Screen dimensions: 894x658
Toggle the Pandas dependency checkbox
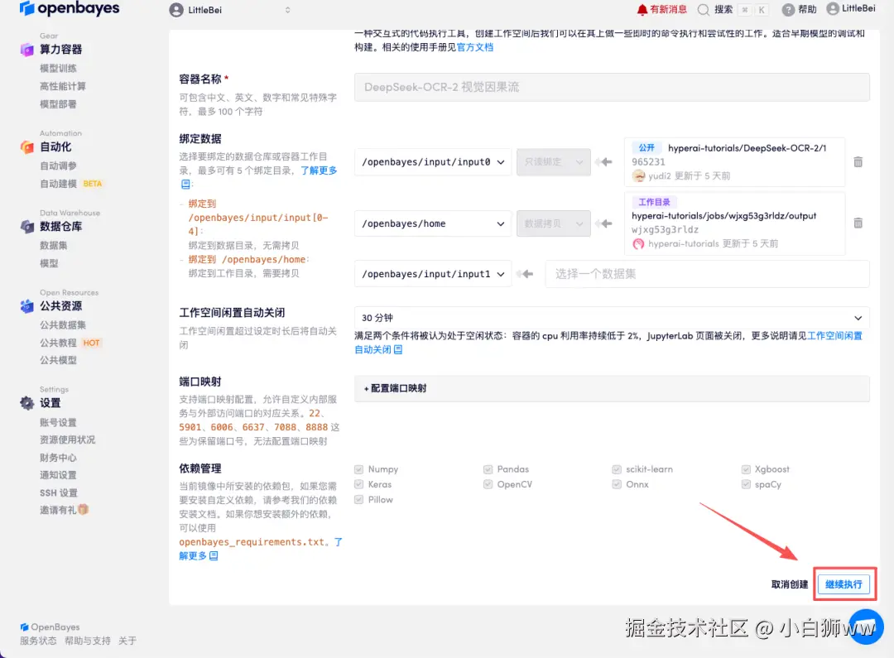pyautogui.click(x=488, y=469)
